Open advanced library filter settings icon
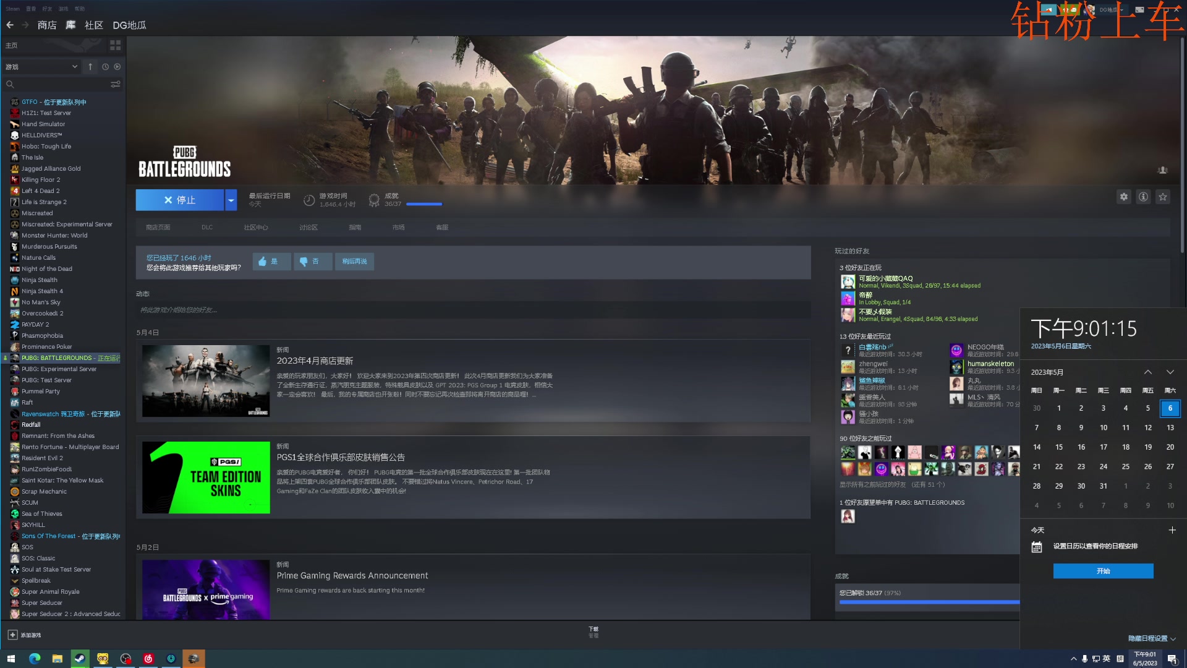This screenshot has height=668, width=1187. [x=115, y=84]
